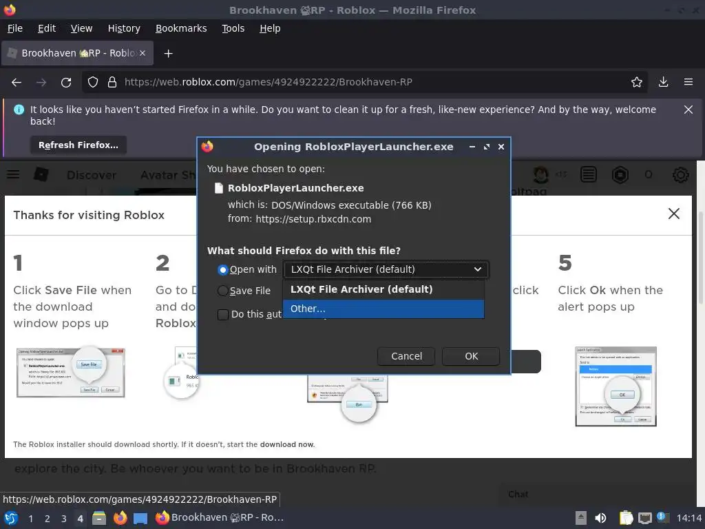Follow the download now link
The width and height of the screenshot is (705, 529).
(x=287, y=444)
